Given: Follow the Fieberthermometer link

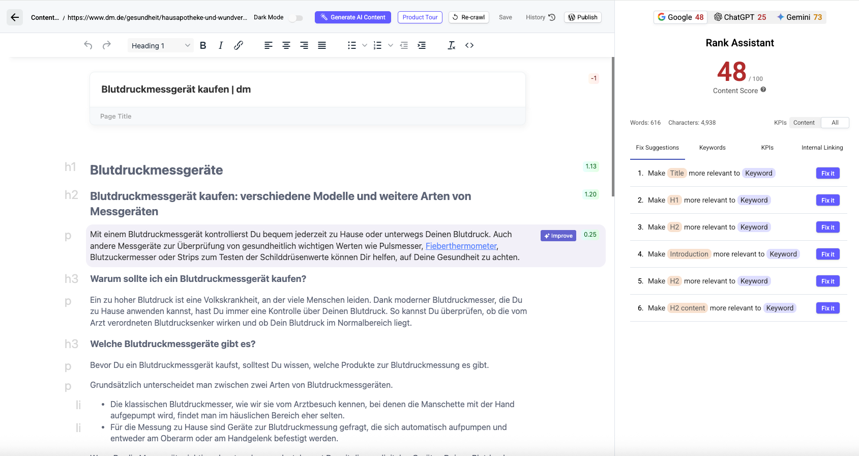Looking at the screenshot, I should pos(461,246).
